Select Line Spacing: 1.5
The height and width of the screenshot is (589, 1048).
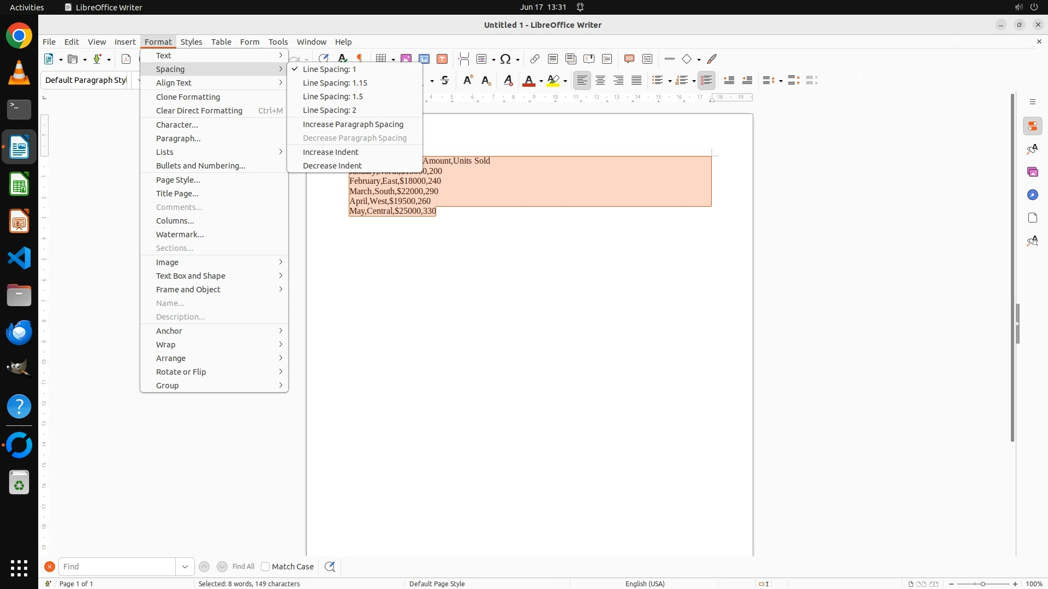pos(332,97)
